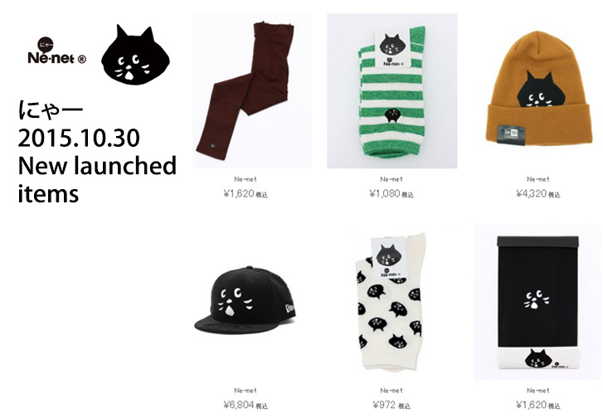Image resolution: width=603 pixels, height=418 pixels.
Task: Click the ¥1,620 price under the brown leggings
Action: [x=246, y=193]
